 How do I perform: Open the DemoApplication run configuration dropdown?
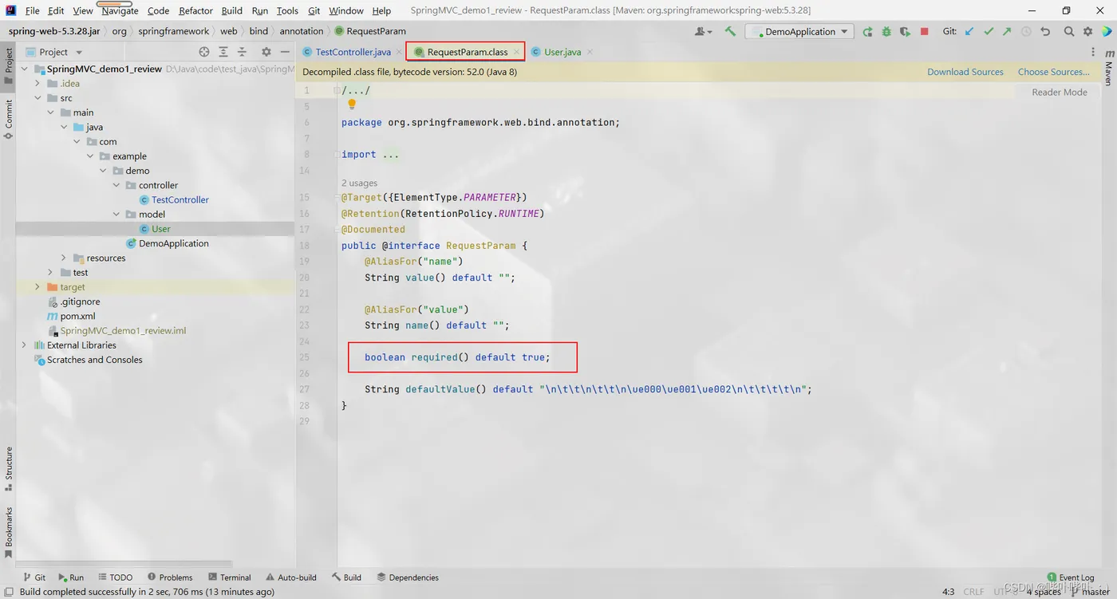[x=799, y=31]
